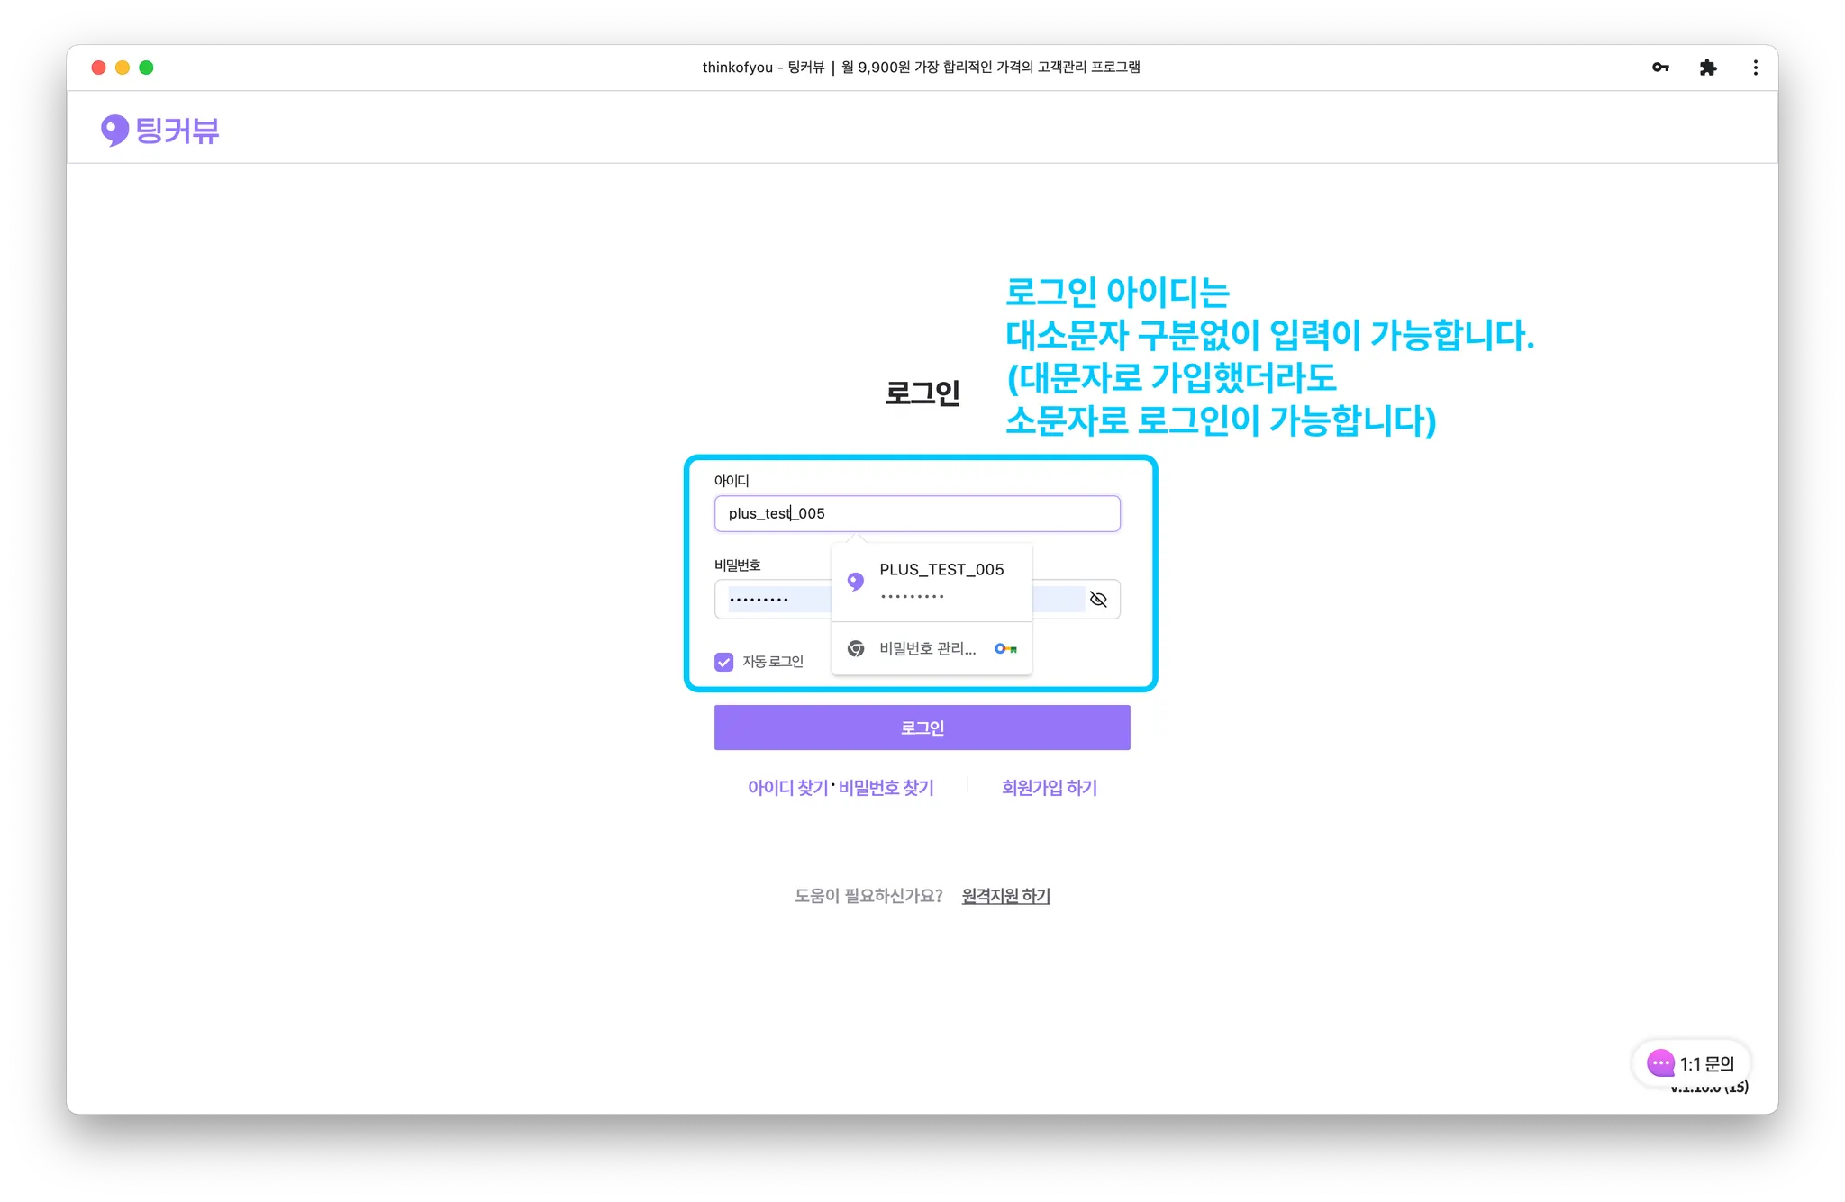Open the extensions puzzle icon
The image size is (1845, 1202).
pos(1707,68)
